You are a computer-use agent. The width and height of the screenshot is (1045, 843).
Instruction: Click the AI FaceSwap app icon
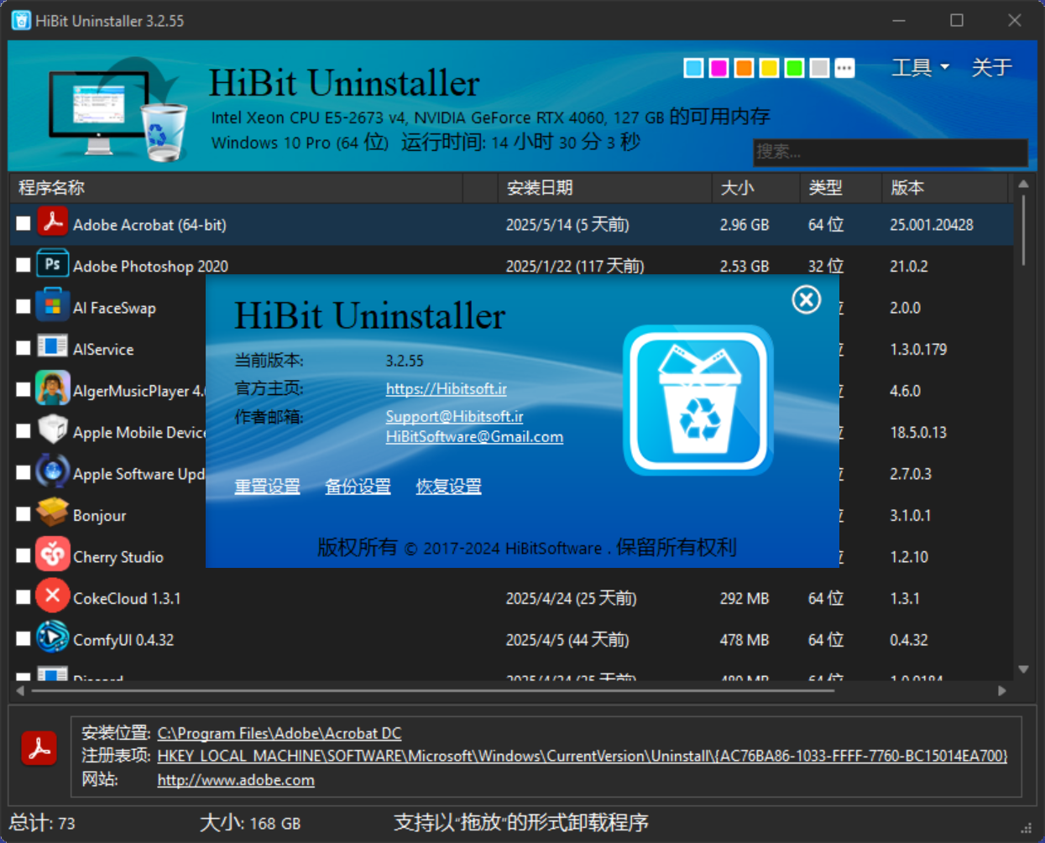point(53,306)
